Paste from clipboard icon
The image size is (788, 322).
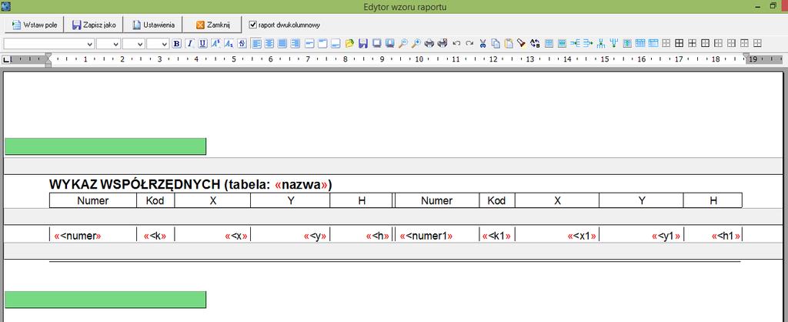(509, 43)
